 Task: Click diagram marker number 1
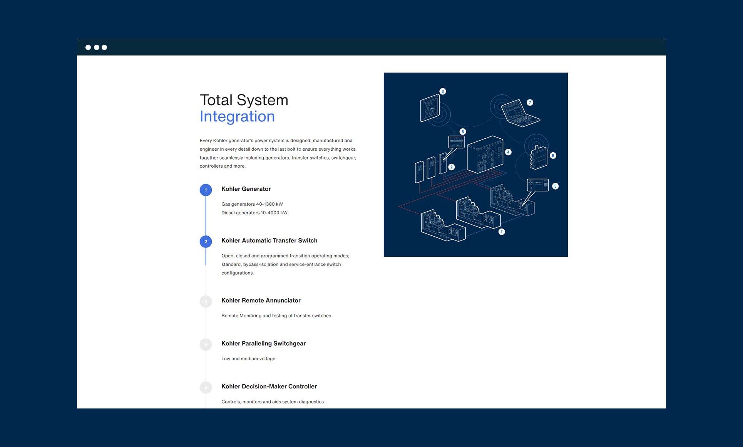click(502, 232)
